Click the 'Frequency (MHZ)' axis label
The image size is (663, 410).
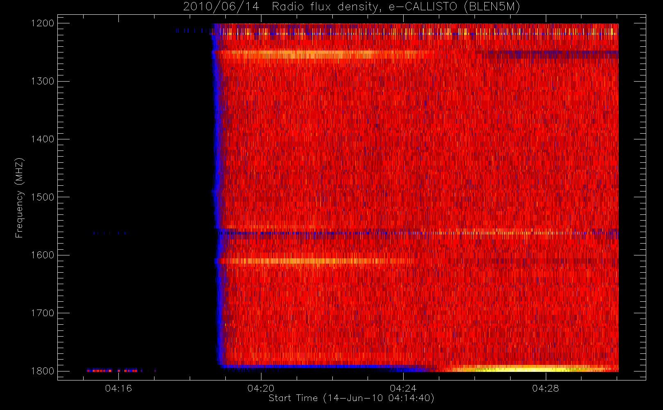[19, 198]
